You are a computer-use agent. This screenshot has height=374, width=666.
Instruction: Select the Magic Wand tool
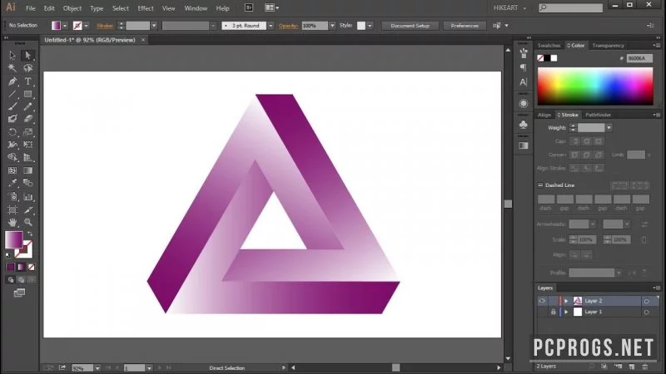[12, 68]
